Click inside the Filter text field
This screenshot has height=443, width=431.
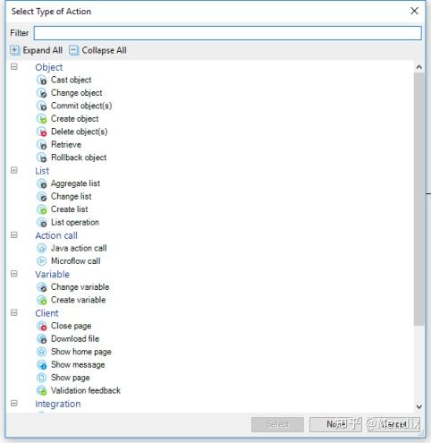[228, 33]
